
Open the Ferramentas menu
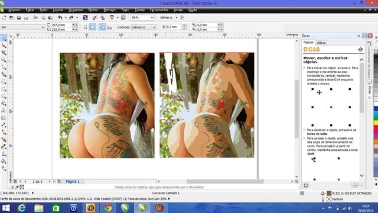coord(159,10)
